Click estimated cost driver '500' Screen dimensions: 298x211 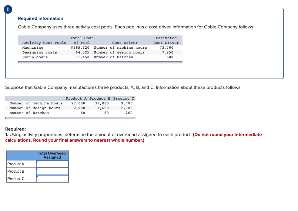[x=170, y=57]
